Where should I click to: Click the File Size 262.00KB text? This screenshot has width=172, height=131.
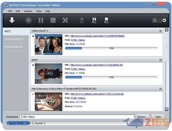coord(75,102)
